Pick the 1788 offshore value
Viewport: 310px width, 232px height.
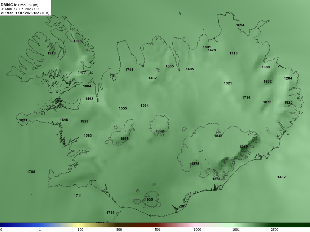31,172
